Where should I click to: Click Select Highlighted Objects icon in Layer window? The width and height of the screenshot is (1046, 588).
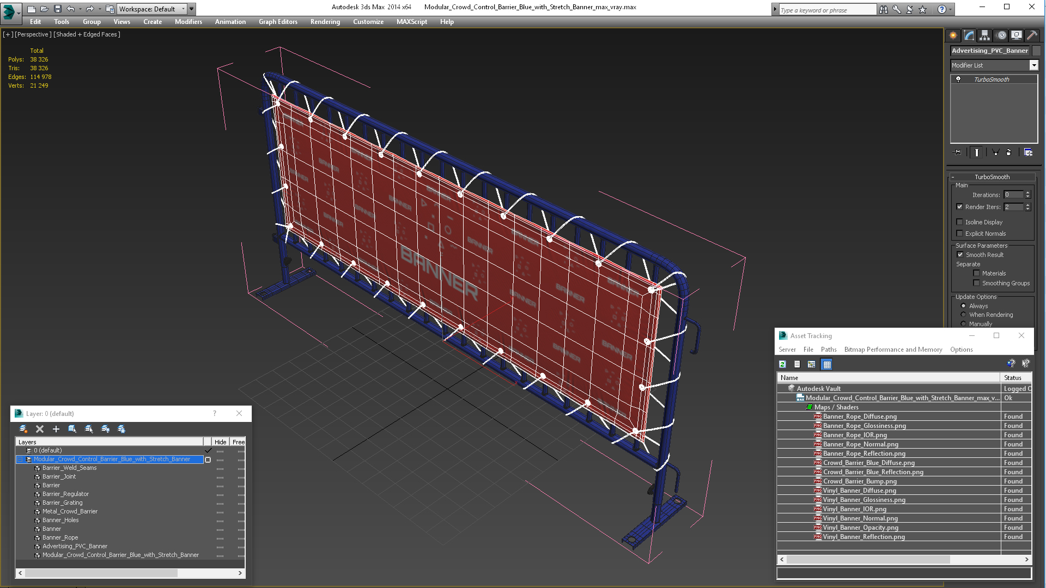(72, 429)
